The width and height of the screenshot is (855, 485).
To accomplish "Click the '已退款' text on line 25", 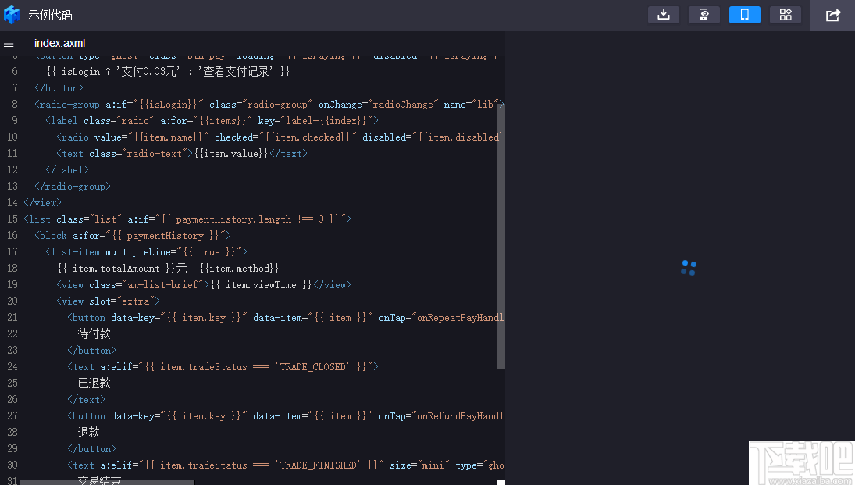I will coord(94,383).
